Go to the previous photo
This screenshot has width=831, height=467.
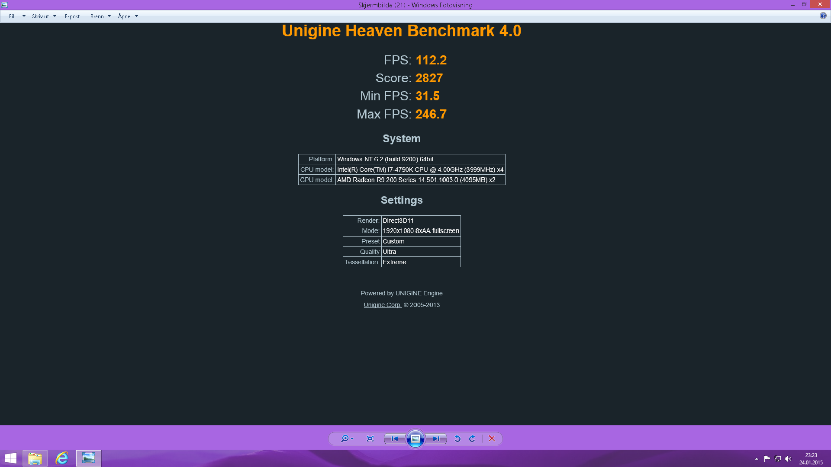click(395, 438)
